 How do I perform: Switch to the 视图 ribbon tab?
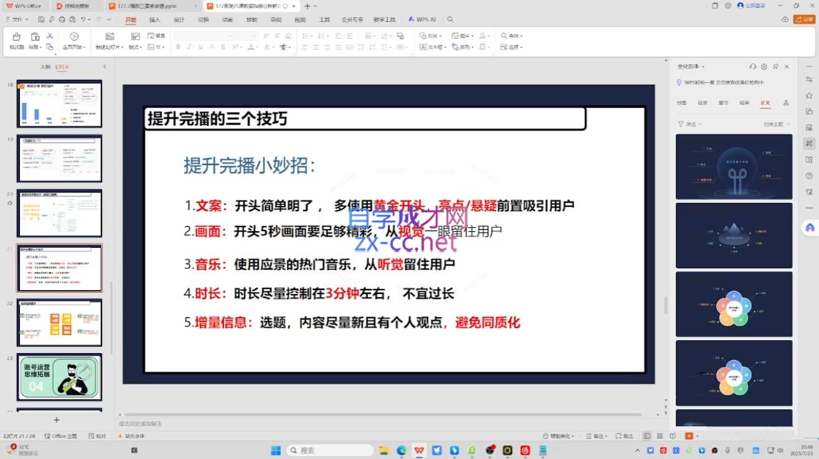pyautogui.click(x=300, y=20)
